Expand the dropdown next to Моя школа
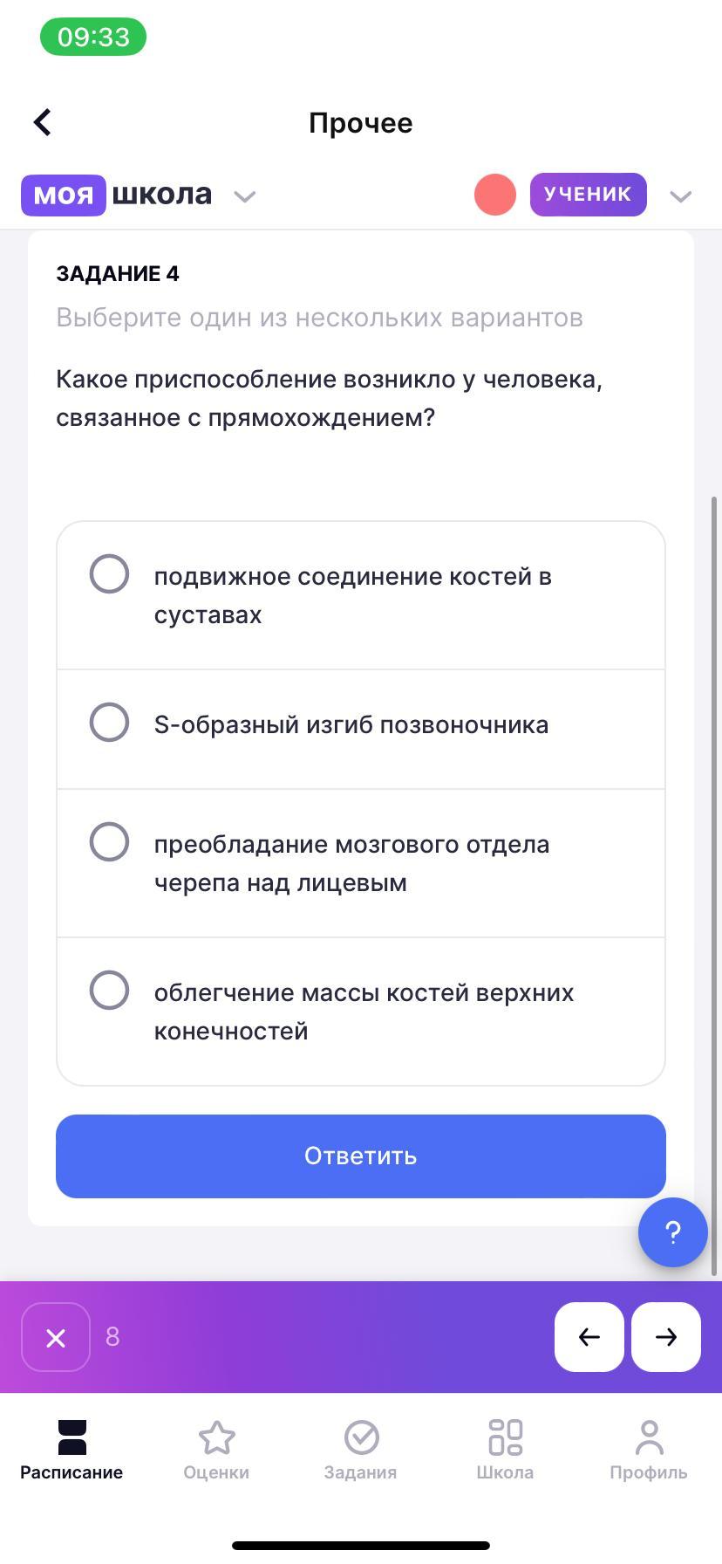This screenshot has height=1564, width=722. [245, 196]
